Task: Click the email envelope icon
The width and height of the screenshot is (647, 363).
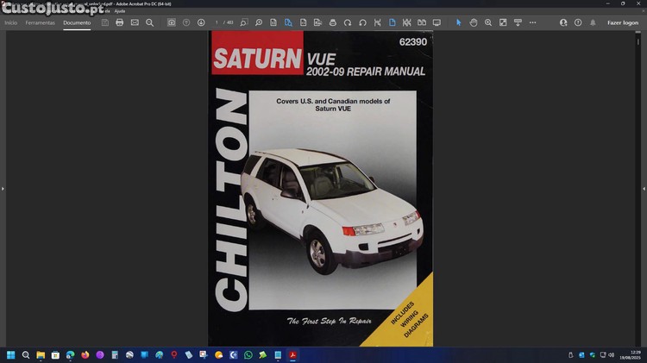Action: 135,22
